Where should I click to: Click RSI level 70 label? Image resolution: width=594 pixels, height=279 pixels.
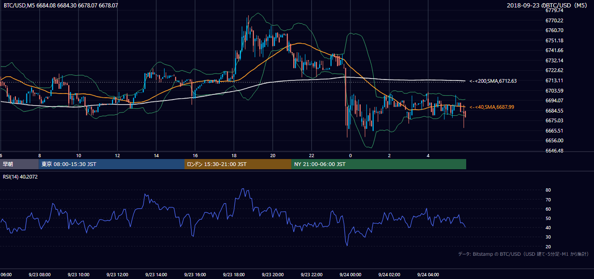click(x=548, y=199)
